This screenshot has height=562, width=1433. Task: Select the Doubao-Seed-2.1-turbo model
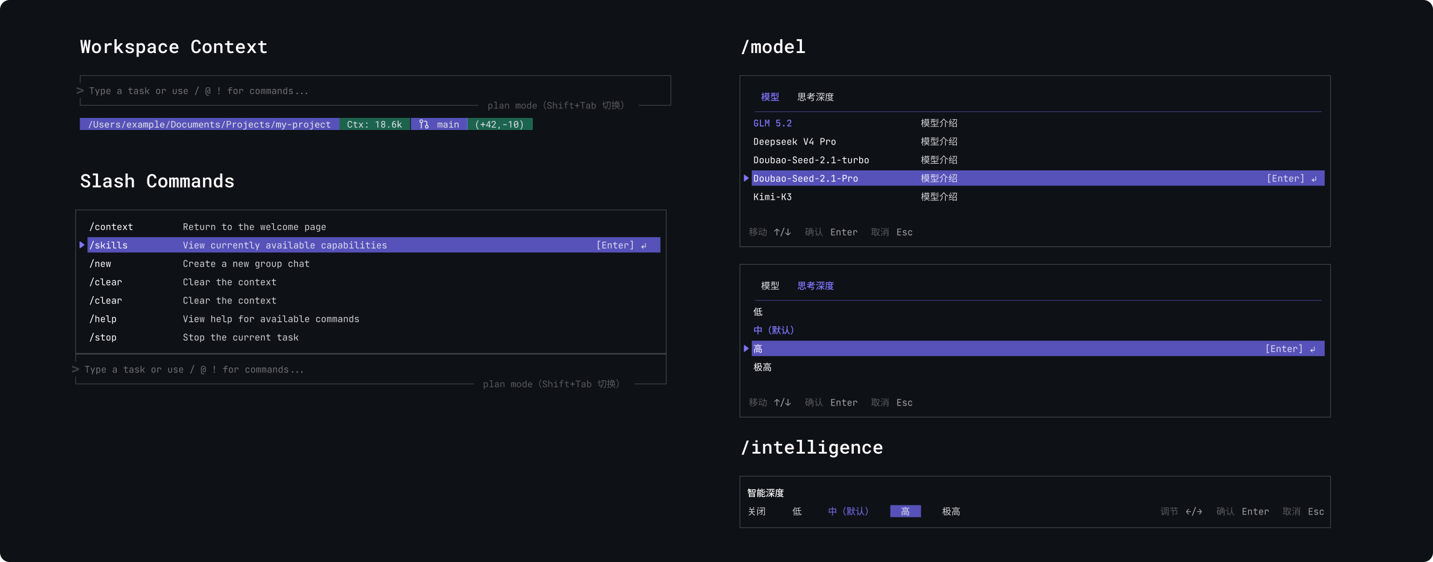[811, 160]
